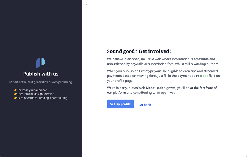Click the paragraph starting We believe in an open
Viewport: 247px width, 157px height.
pos(163,61)
